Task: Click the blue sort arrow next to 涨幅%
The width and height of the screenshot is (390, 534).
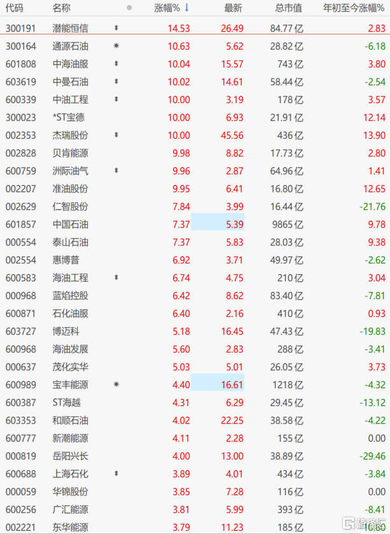Action: (x=186, y=8)
